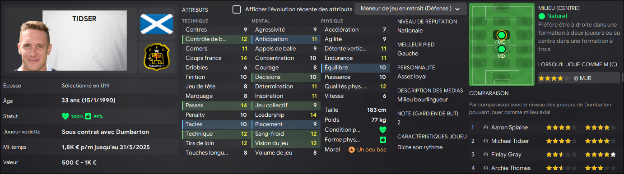Click the green thumbs-up form icon in Statut
This screenshot has height=174, width=624.
[88, 116]
